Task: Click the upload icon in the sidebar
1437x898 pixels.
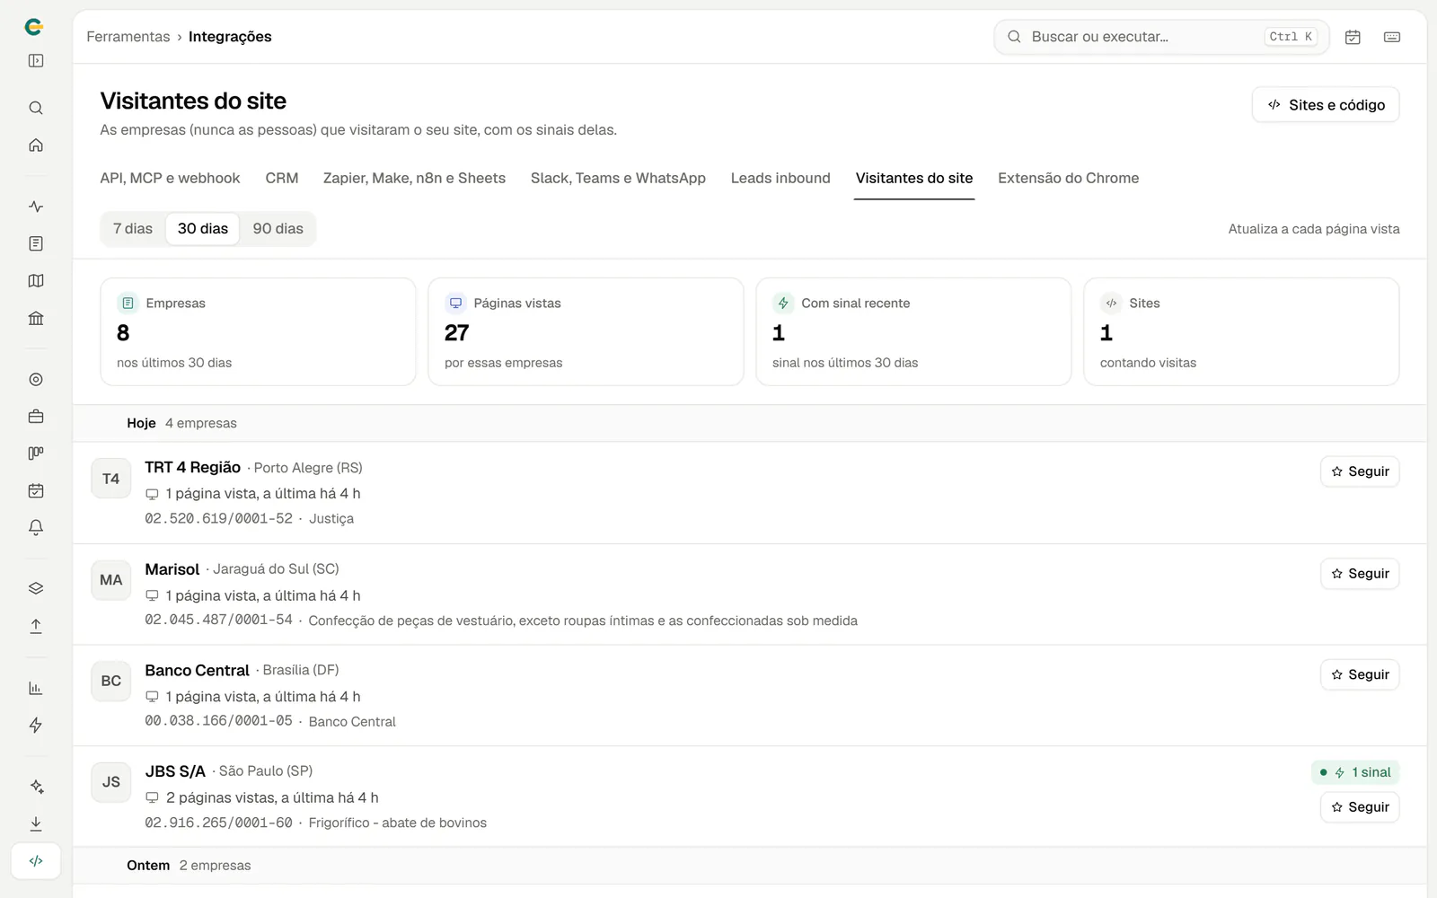Action: pyautogui.click(x=36, y=626)
